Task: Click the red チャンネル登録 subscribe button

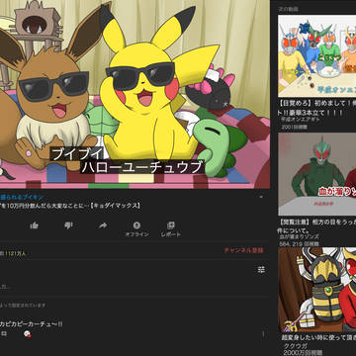Action: [x=243, y=250]
